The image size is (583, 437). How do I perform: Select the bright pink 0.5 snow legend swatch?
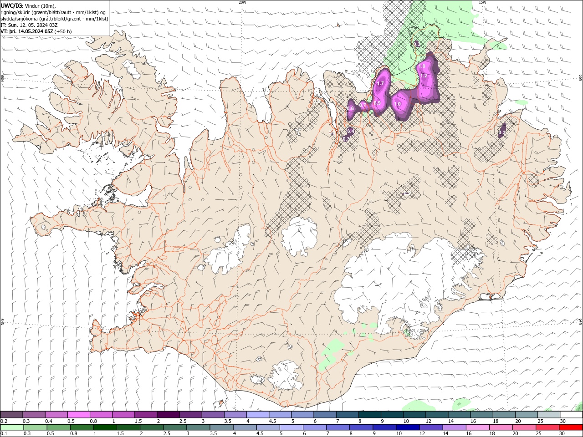(x=78, y=415)
